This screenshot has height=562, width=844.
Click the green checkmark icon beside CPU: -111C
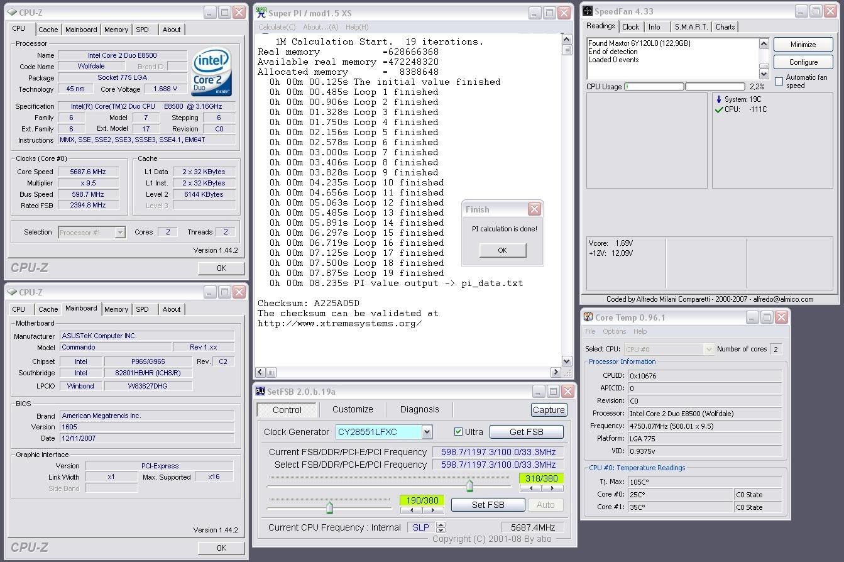719,109
